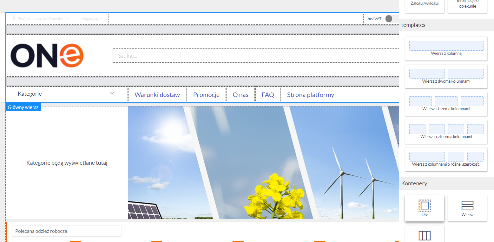Viewport: 494px width, 242px height.
Task: Choose the Wiersz z trzema kolumnami template
Action: point(446,104)
